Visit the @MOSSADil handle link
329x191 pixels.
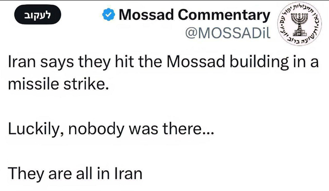point(228,33)
